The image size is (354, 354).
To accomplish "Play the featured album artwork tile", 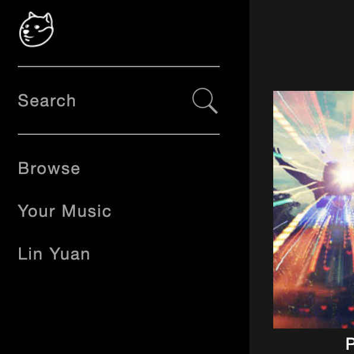I will 314,210.
